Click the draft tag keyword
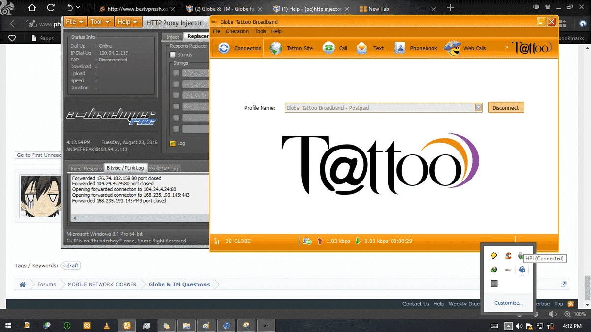This screenshot has height=332, width=591. 70,266
